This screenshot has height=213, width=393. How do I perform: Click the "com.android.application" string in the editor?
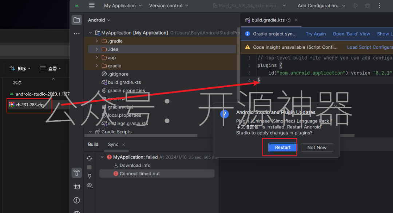311,73
